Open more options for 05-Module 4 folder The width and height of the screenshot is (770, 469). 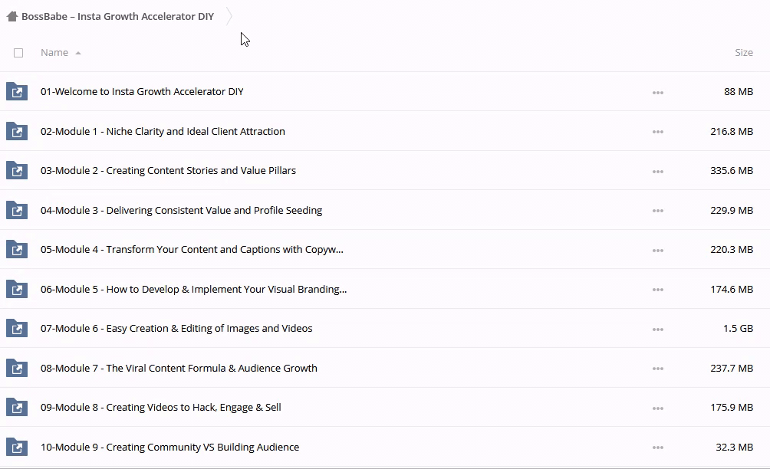pos(657,251)
